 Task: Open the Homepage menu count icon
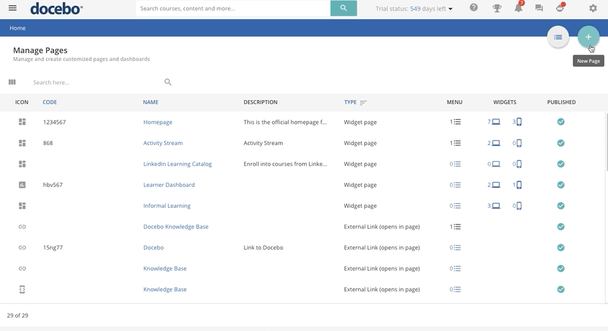click(455, 122)
